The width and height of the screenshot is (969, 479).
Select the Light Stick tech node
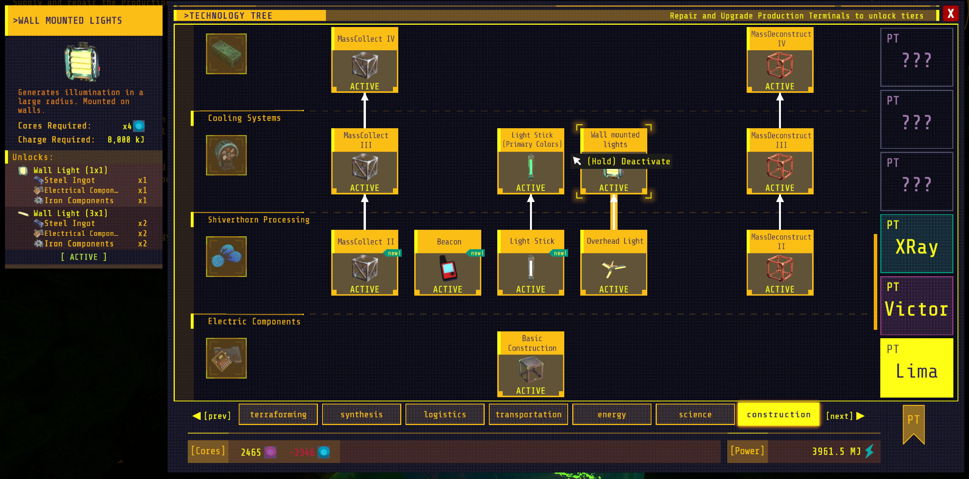pos(530,264)
